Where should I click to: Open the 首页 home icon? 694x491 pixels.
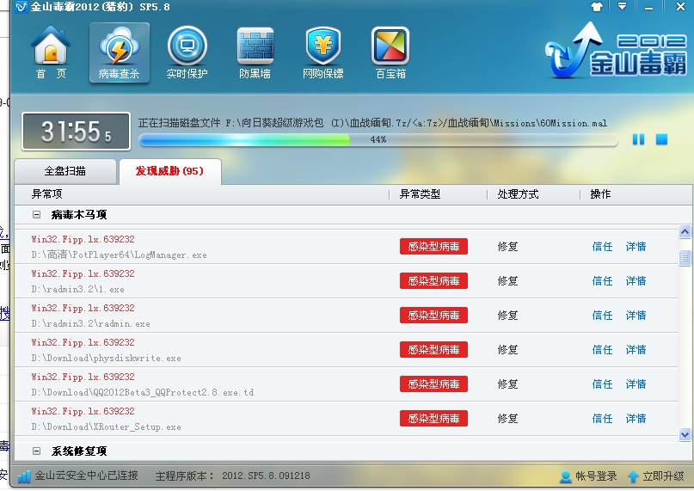[51, 52]
